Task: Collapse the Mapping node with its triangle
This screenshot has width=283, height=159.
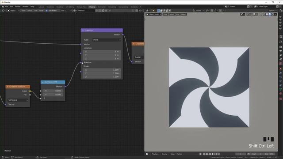Action: click(x=83, y=30)
